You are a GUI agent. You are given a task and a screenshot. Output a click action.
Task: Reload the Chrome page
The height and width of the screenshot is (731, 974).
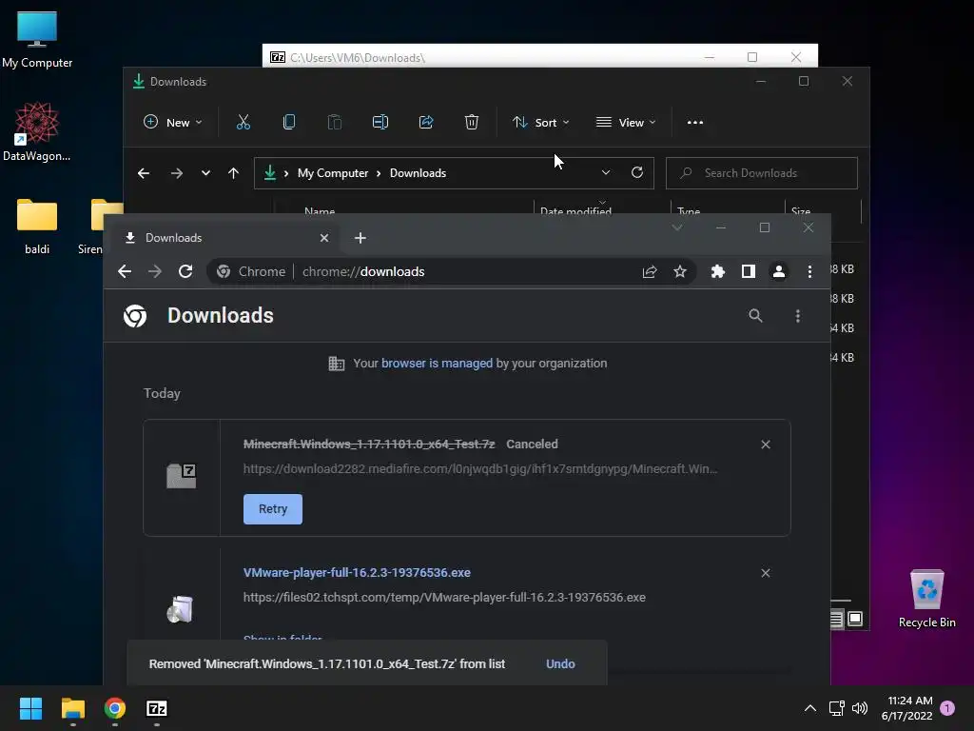185,271
